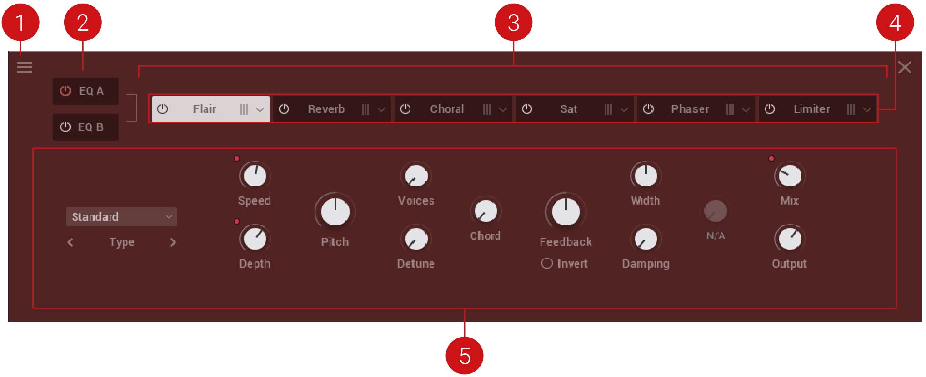This screenshot has height=377, width=926.
Task: Click the Phaser slot power icon
Action: [x=648, y=109]
